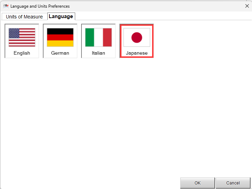Choose the German flag language option
The height and width of the screenshot is (189, 252).
pyautogui.click(x=60, y=41)
